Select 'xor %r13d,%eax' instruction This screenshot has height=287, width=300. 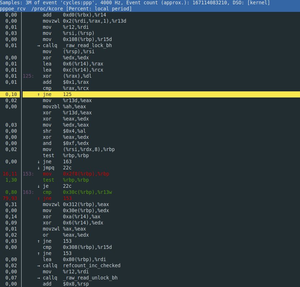(x=67, y=113)
